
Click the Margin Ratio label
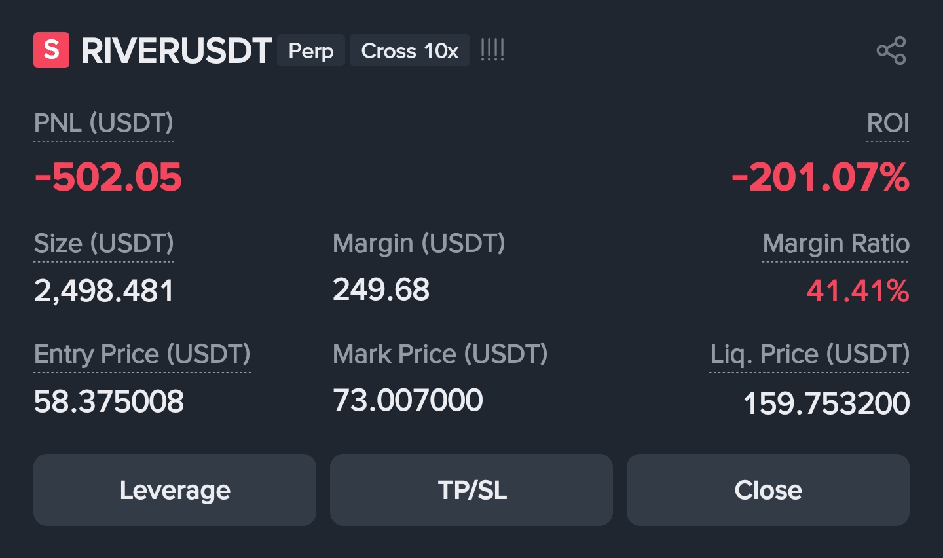836,244
